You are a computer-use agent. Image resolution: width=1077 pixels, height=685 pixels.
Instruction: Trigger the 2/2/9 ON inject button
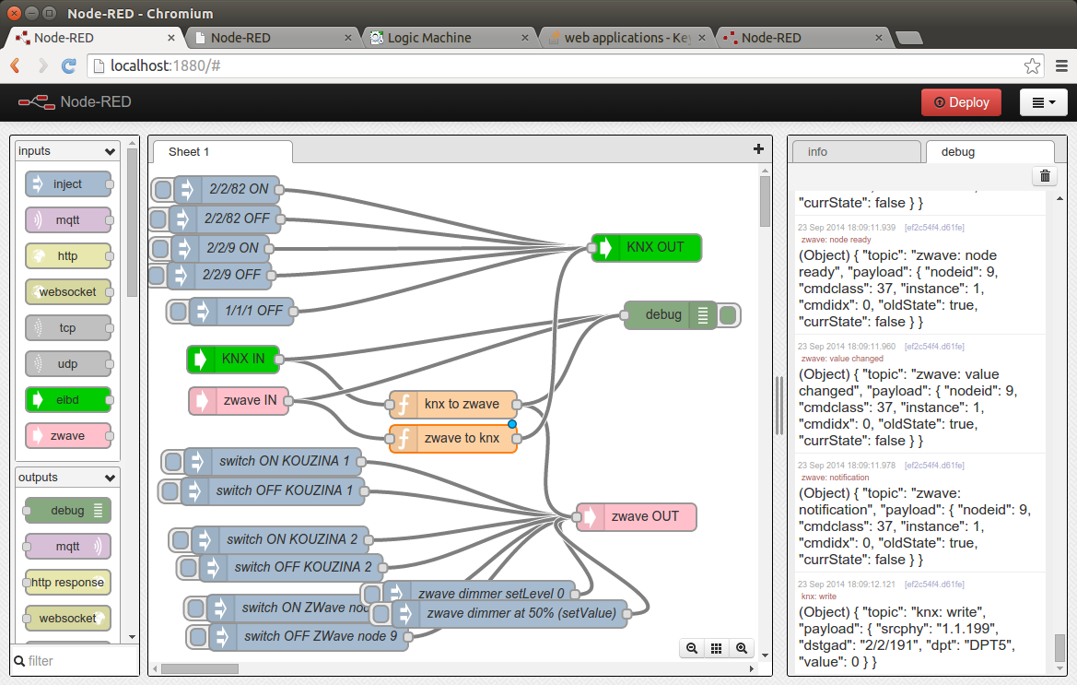(160, 248)
